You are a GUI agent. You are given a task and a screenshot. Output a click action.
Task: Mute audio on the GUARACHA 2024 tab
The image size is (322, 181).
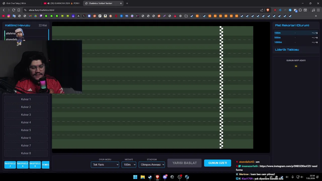click(x=48, y=3)
